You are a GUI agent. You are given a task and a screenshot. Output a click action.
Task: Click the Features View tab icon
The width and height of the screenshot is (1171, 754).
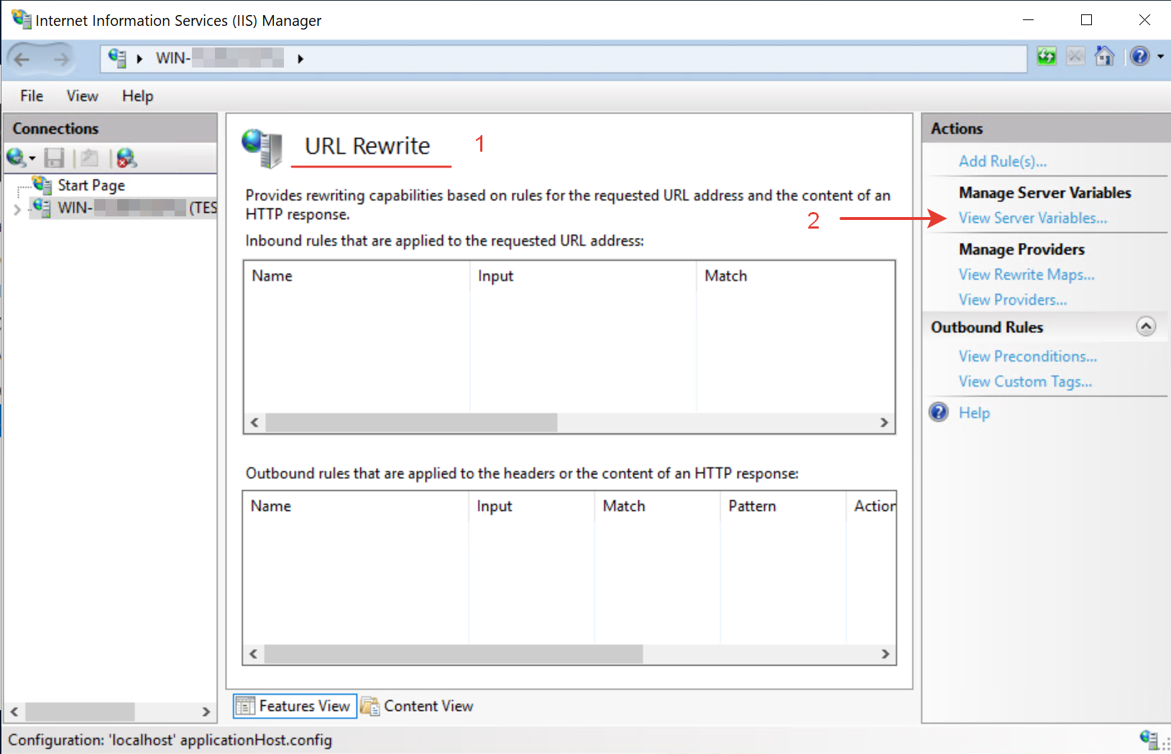point(245,706)
